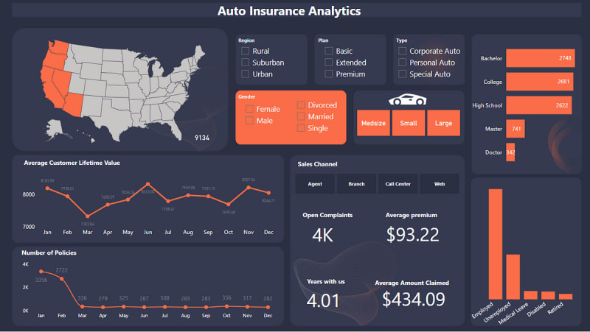Check the Married status checkbox
Screen dimensions: 590x332
click(301, 116)
